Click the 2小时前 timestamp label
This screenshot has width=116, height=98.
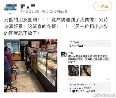coord(71,79)
